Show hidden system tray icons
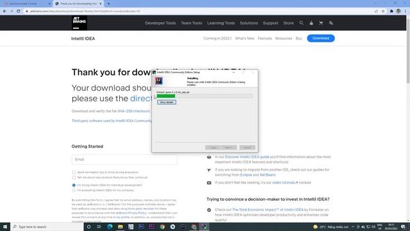The height and width of the screenshot is (231, 410). 353,227
